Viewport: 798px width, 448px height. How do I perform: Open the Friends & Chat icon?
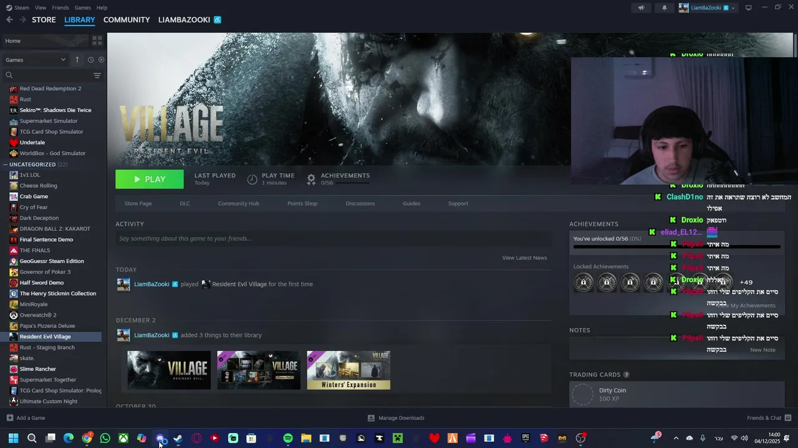tap(788, 418)
